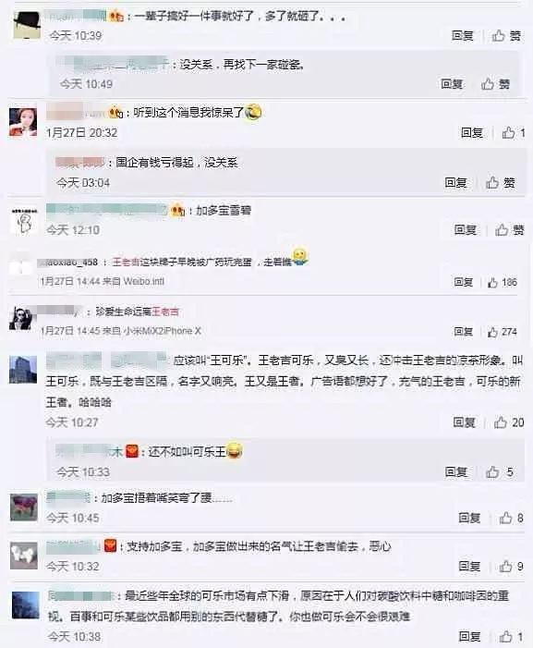Like the comment with 274 likes

point(502,332)
